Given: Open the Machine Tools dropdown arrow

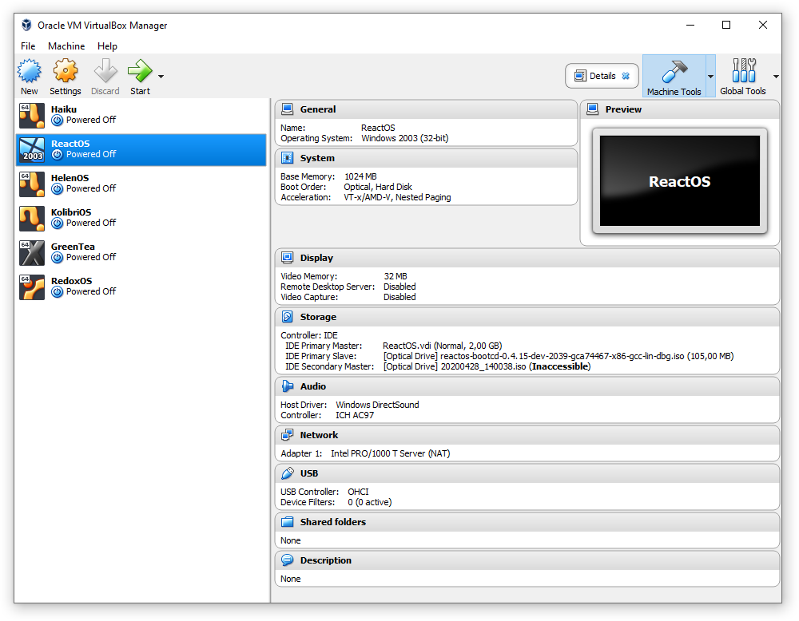Looking at the screenshot, I should click(x=710, y=77).
